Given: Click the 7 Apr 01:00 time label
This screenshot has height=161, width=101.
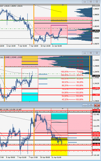Looking at the screenshot, I should (x=22, y=157).
